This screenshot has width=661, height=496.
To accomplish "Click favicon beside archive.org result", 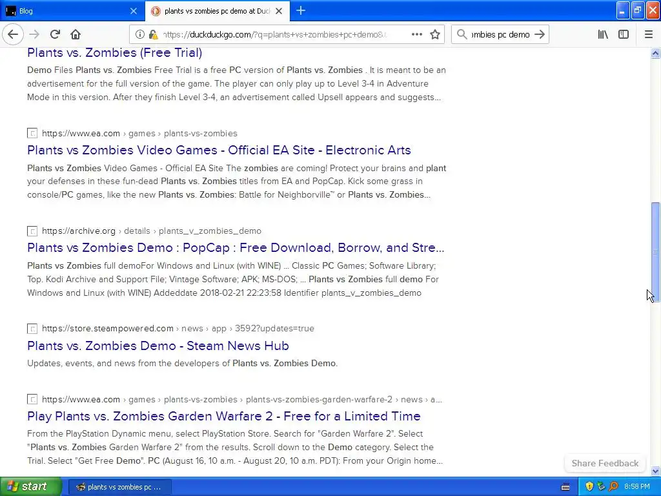I will 32,231.
